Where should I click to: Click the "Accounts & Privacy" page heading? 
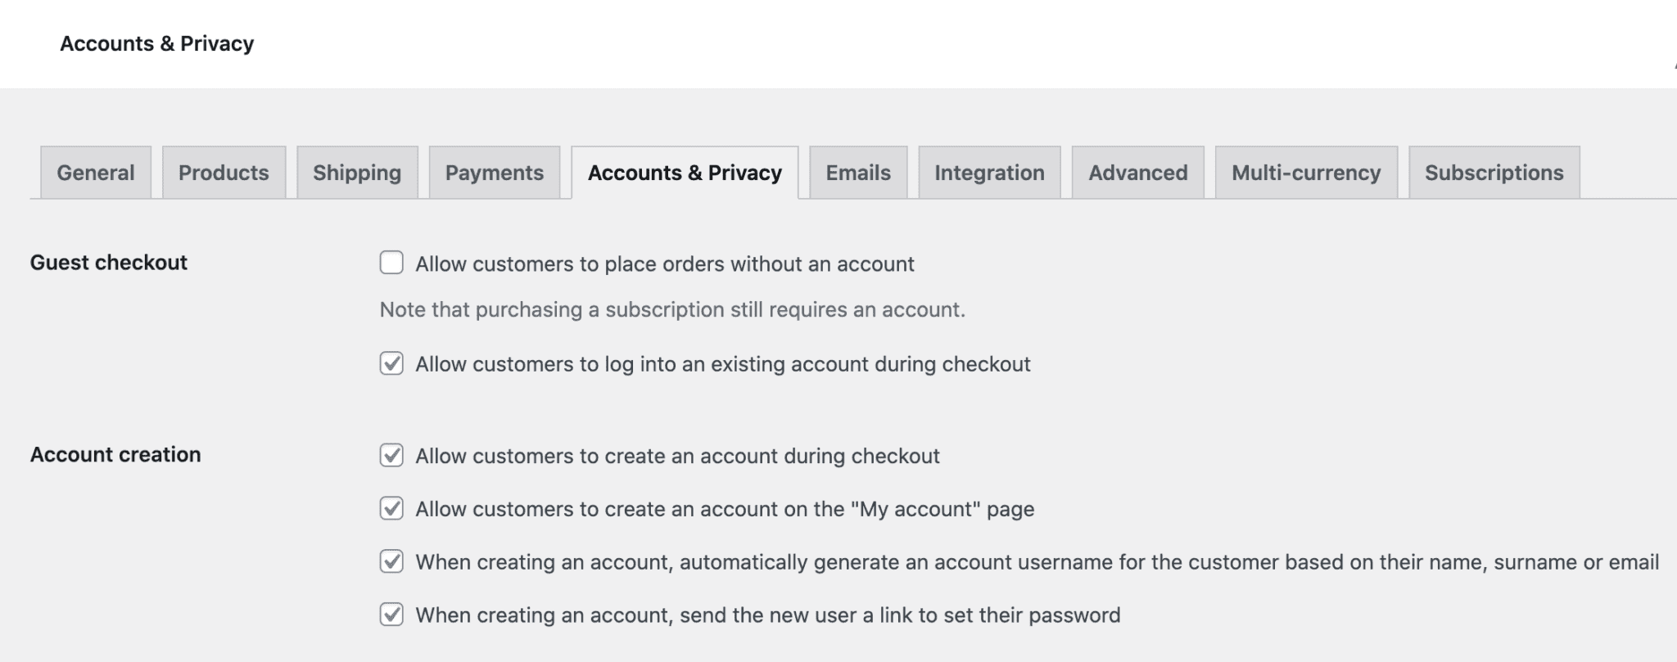(x=157, y=43)
